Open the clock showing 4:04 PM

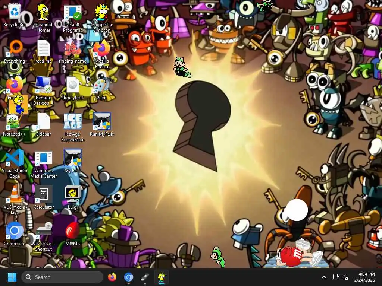[x=365, y=277]
